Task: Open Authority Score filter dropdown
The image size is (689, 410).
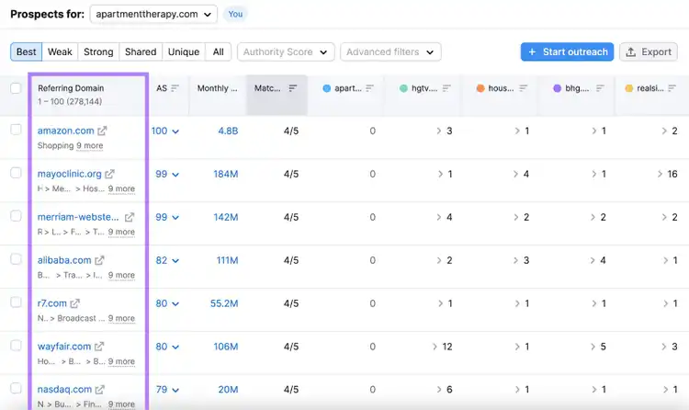Action: coord(286,51)
